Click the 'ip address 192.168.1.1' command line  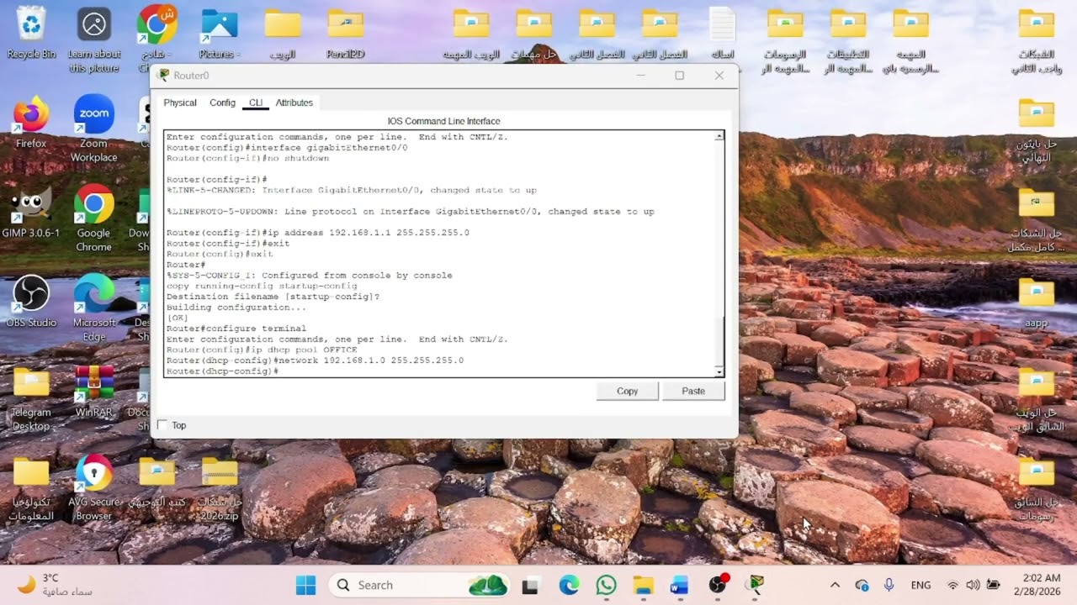(x=317, y=233)
